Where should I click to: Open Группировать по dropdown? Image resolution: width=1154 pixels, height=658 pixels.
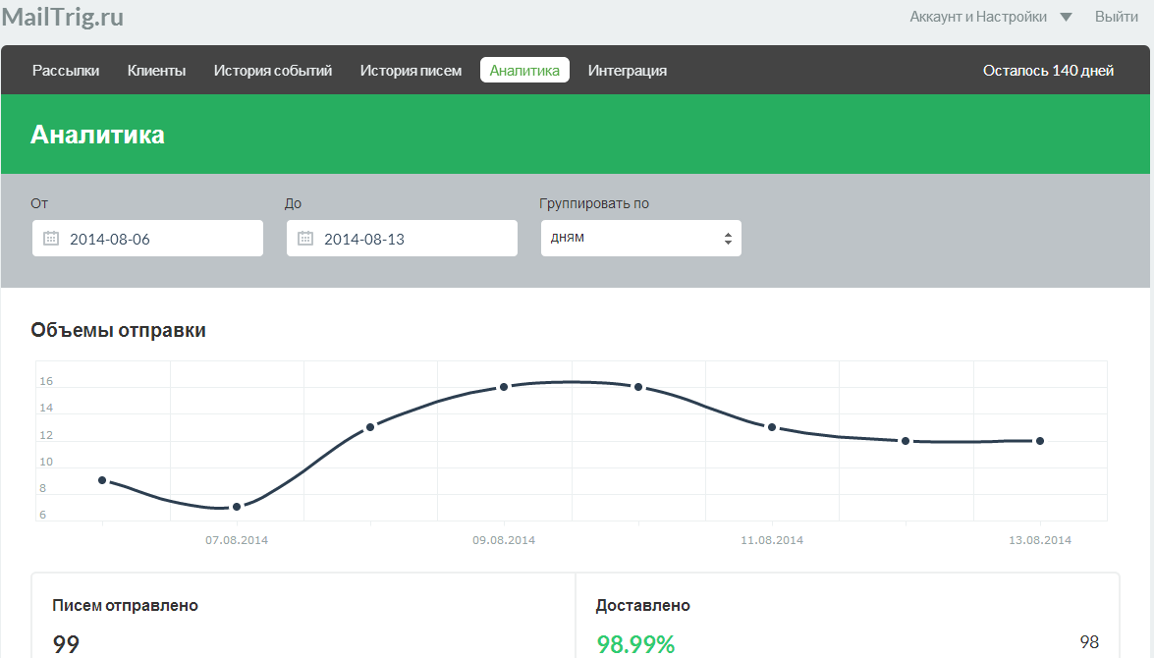[641, 239]
